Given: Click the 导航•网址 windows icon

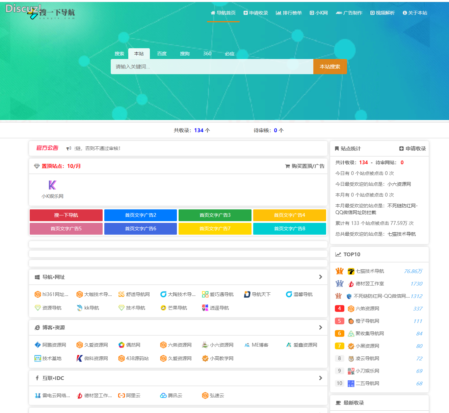Looking at the screenshot, I should point(37,277).
